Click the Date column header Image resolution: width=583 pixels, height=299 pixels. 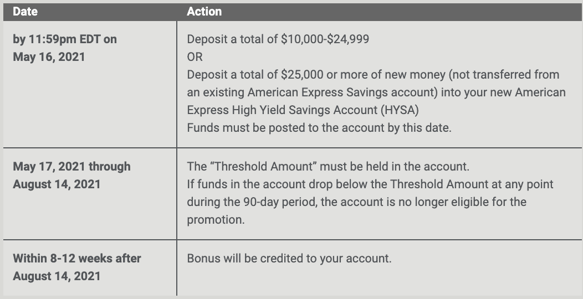(x=25, y=12)
